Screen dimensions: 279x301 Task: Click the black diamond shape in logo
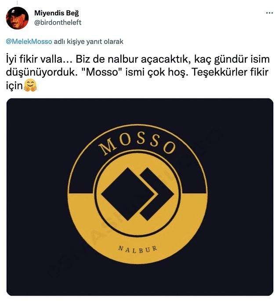(x=127, y=194)
